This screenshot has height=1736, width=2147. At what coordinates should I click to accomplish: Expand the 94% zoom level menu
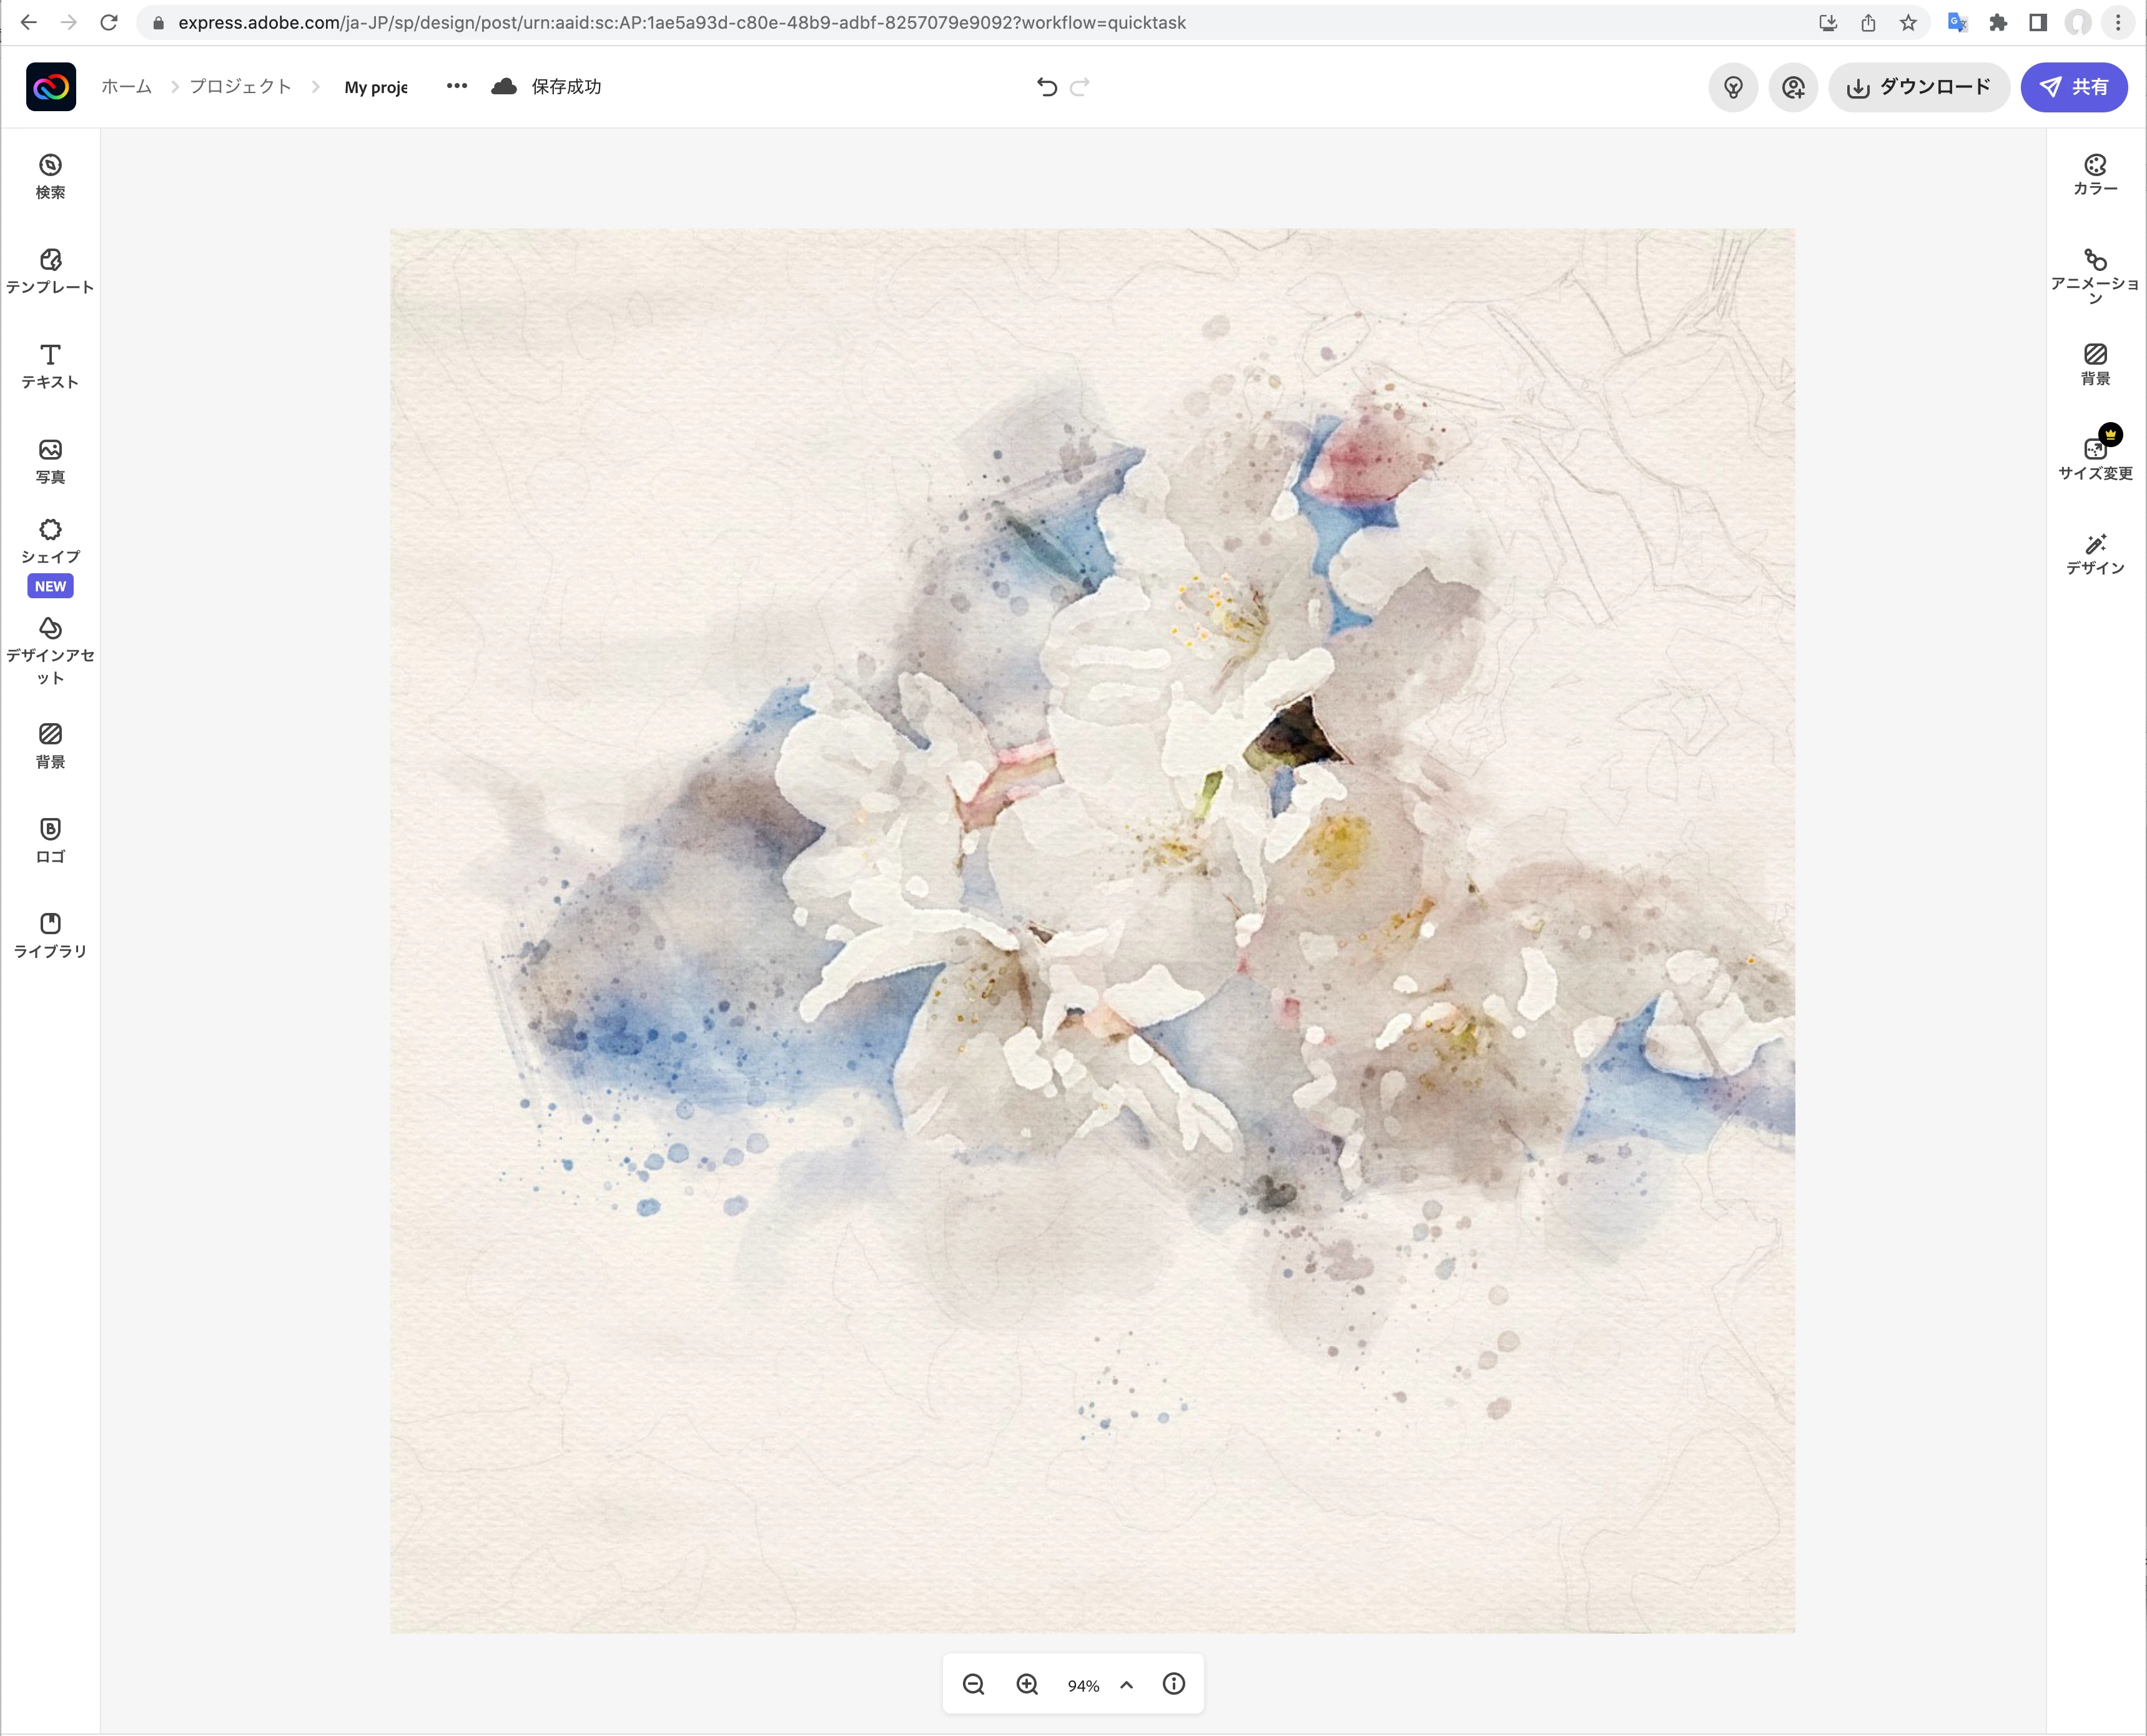click(1126, 1685)
